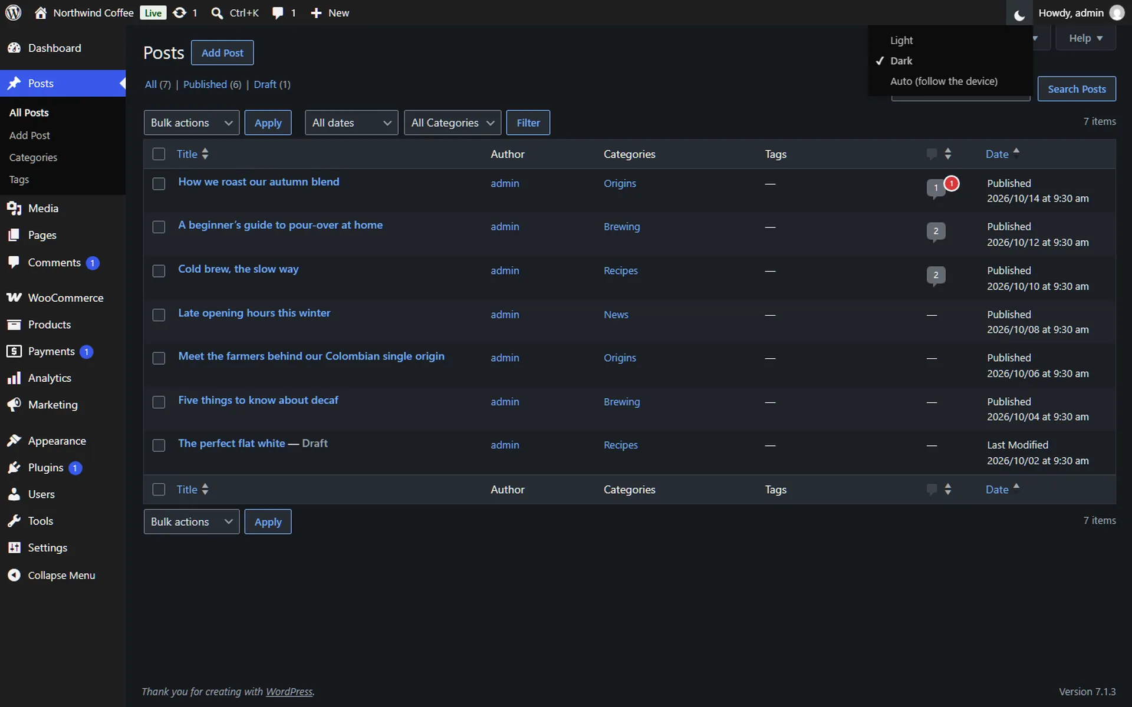Click the updates icon in the admin bar

[179, 12]
